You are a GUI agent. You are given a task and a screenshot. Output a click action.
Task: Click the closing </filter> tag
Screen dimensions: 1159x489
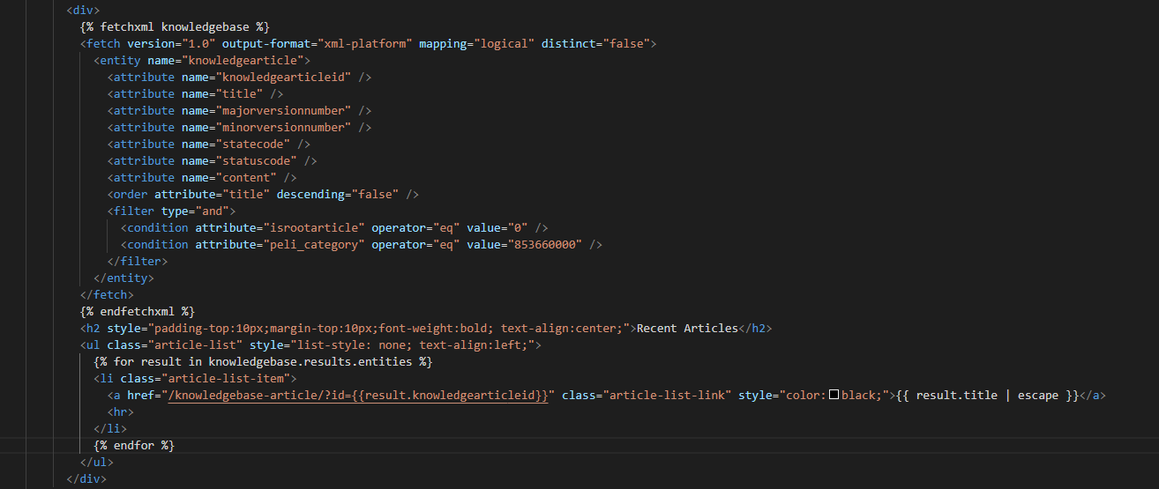point(138,261)
